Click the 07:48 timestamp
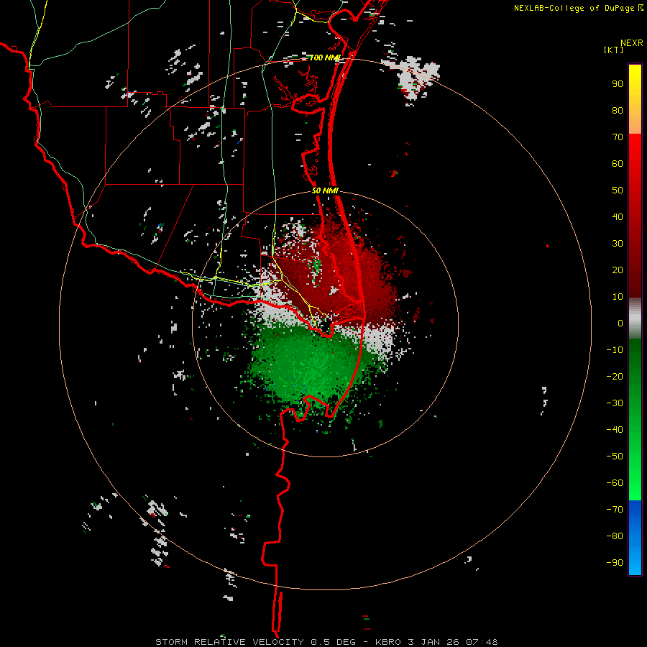 point(482,642)
